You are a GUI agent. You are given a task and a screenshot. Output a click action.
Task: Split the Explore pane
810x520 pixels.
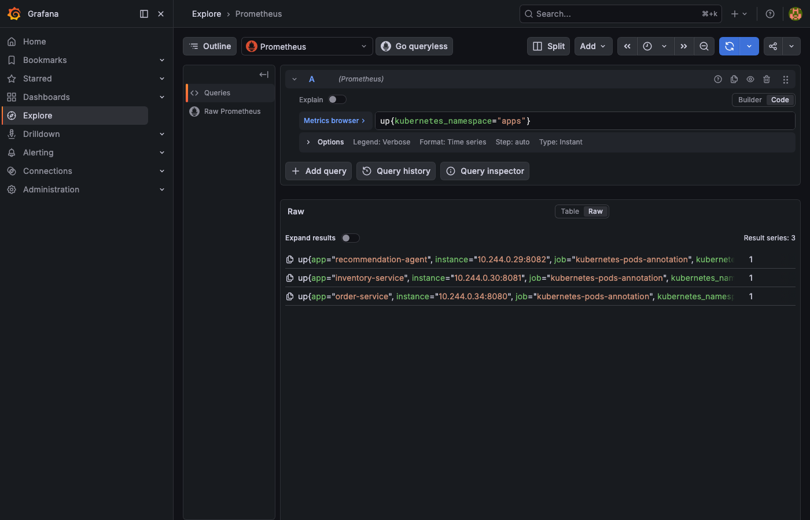coord(548,46)
